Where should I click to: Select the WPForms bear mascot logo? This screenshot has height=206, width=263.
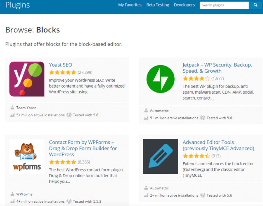click(27, 156)
